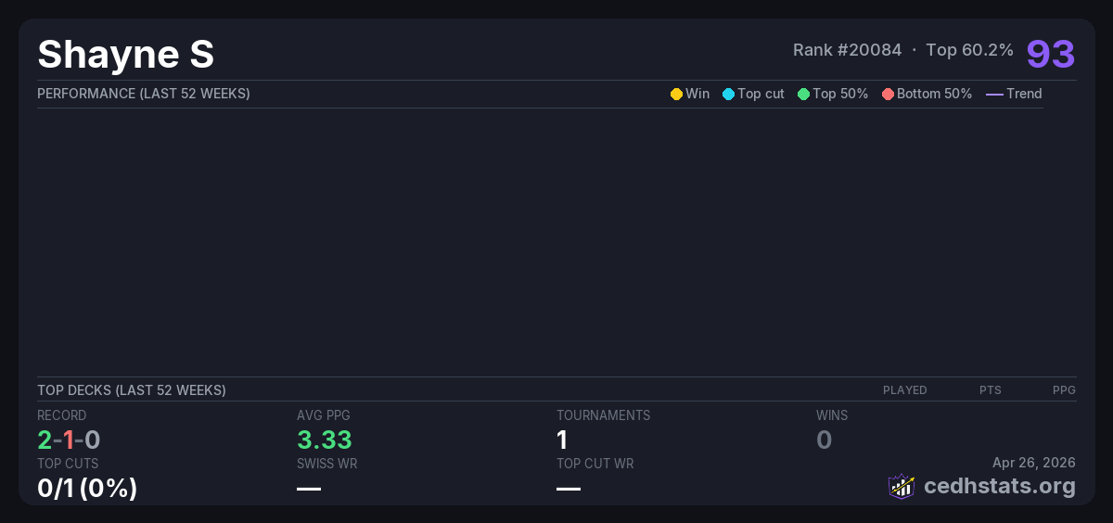Click the cyan Top cut legend dot
This screenshot has width=1113, height=523.
728,94
